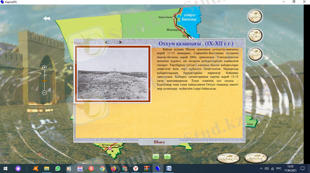Viewport: 310px width, 173px height.
Task: Open the middle round medallion button
Action: [255, 36]
